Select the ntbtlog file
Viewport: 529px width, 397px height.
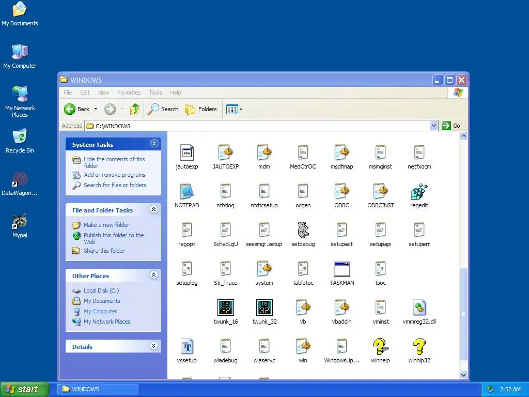225,191
